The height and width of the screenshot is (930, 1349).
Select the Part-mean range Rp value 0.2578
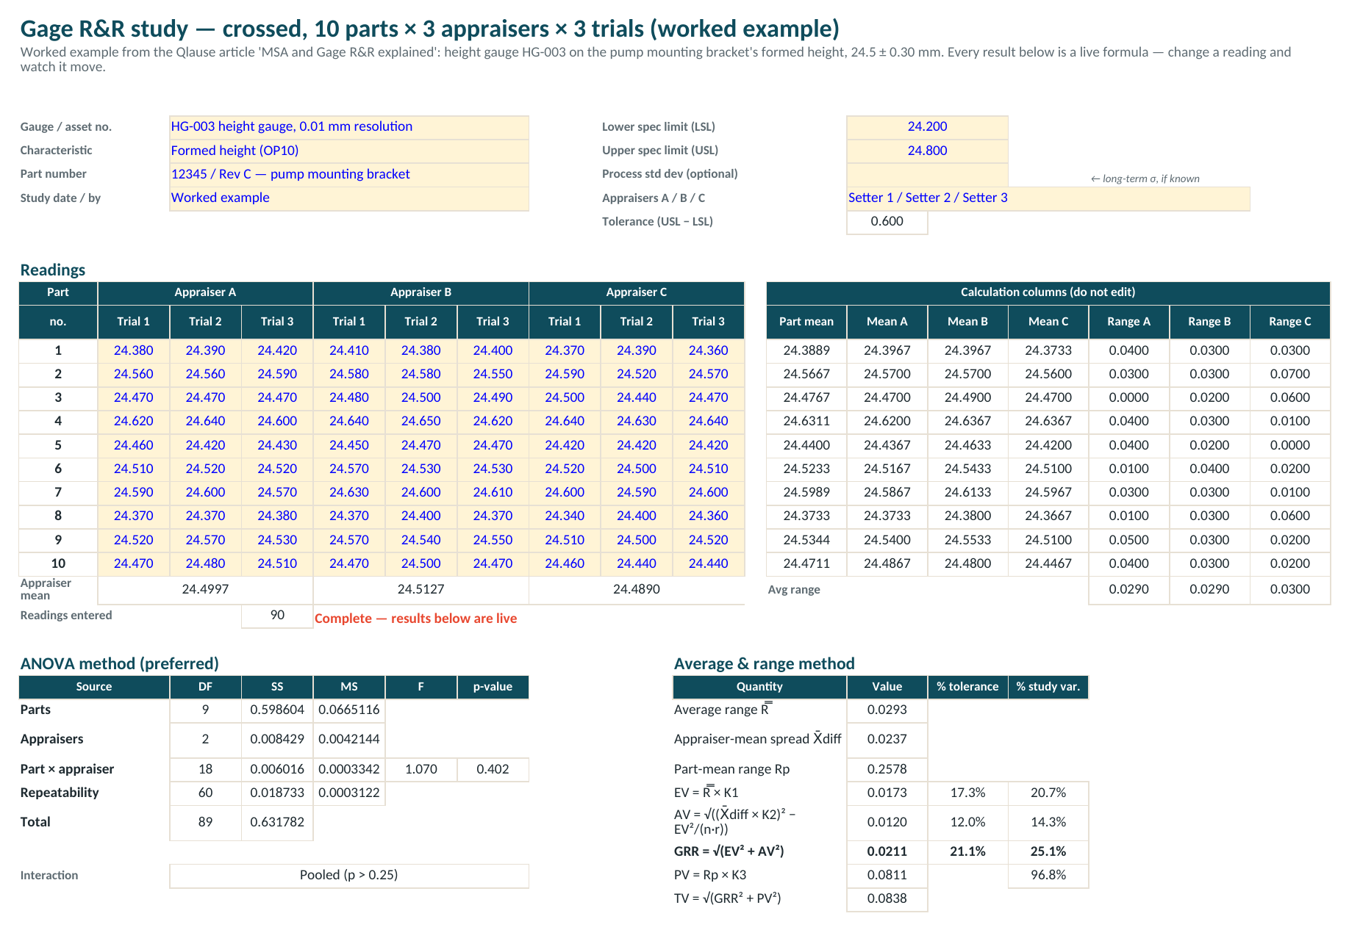887,770
